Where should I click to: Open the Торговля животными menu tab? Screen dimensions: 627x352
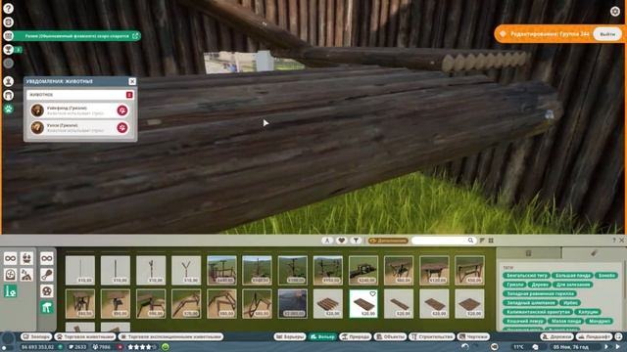[x=85, y=336]
